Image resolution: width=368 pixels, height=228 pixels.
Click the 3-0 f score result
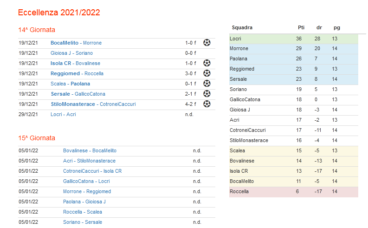pos(191,73)
